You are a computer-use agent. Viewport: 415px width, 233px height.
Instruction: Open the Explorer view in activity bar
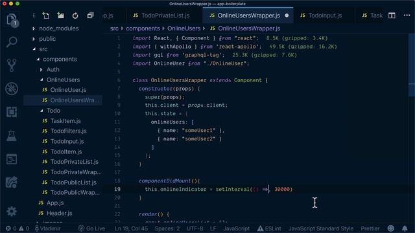(12, 19)
